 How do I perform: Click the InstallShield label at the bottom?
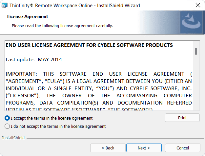click(x=13, y=138)
